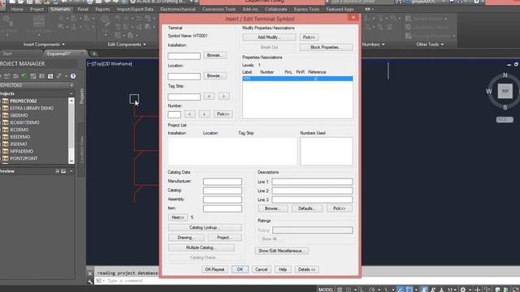Click the white sheet icon in Project Manager toolbar
Screen dimensions: 520x292
(x=50, y=76)
